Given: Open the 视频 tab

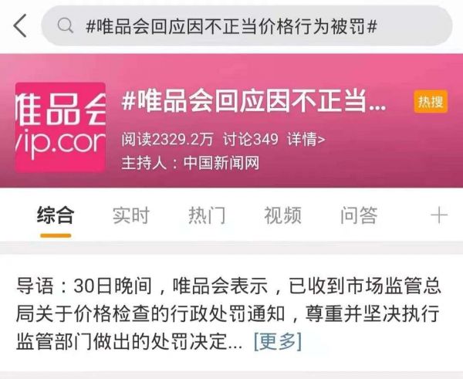Looking at the screenshot, I should tap(283, 215).
